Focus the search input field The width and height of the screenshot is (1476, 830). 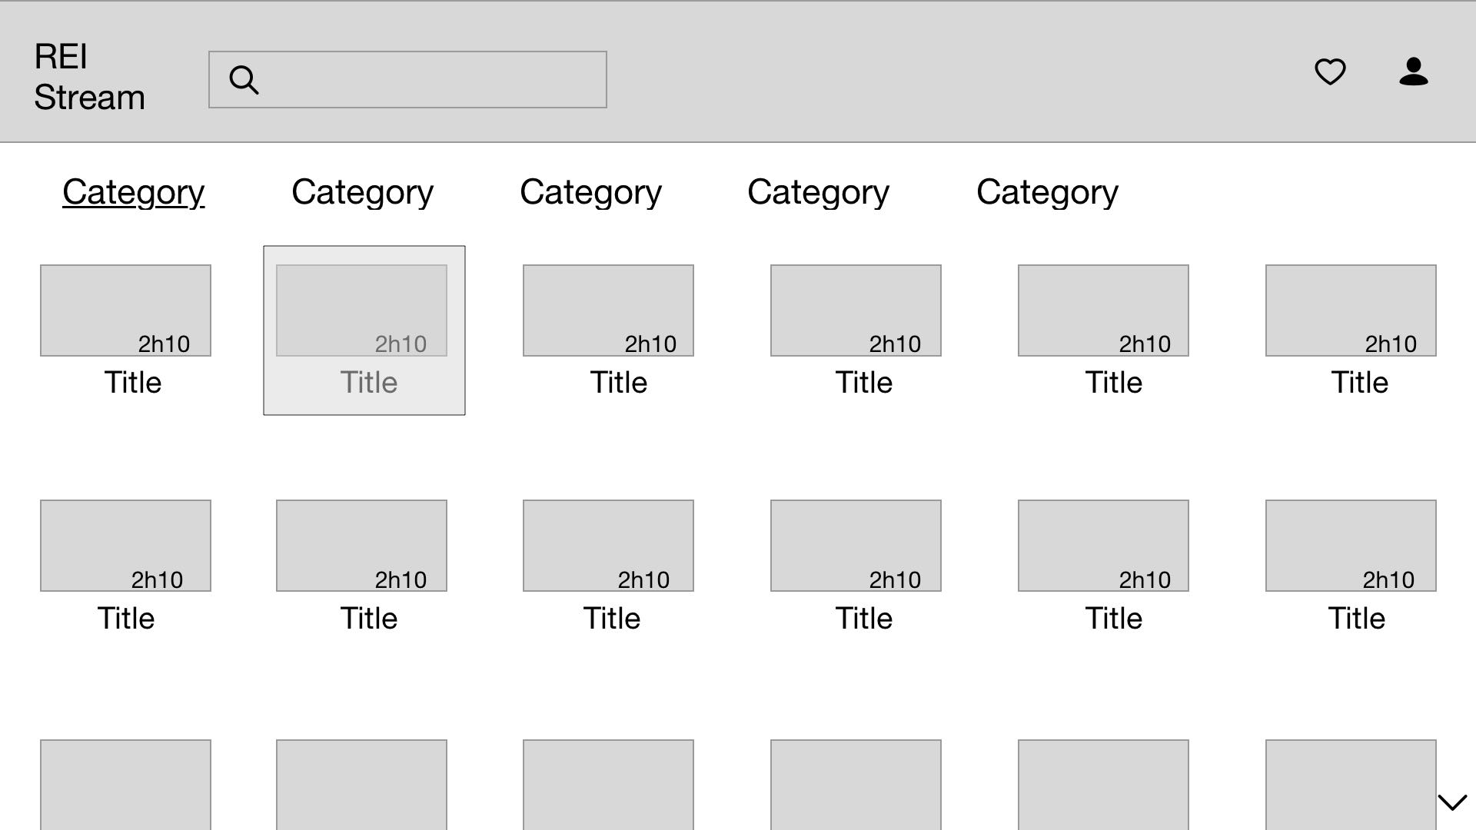tap(430, 79)
